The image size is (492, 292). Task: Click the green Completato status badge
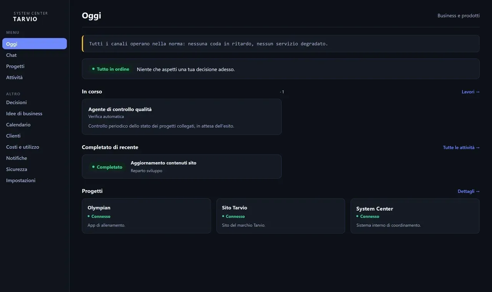(x=107, y=167)
